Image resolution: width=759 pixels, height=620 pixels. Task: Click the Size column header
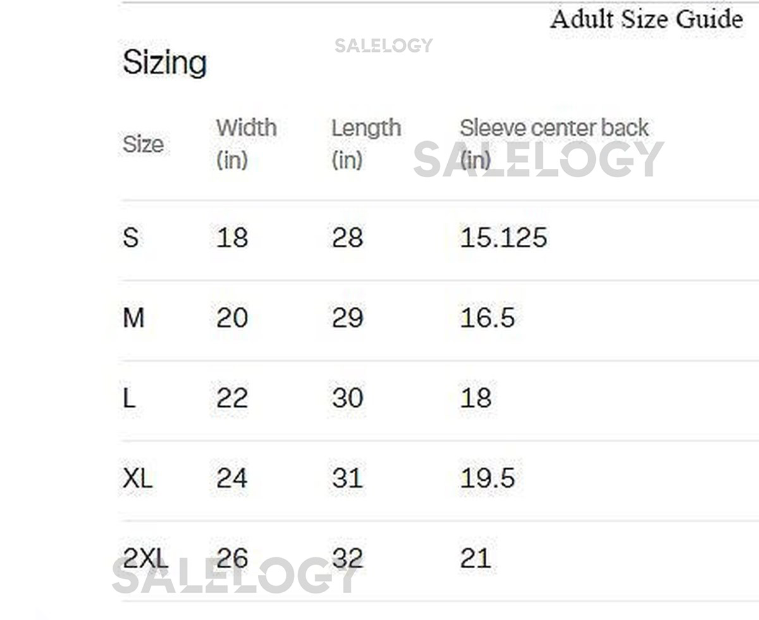click(143, 144)
